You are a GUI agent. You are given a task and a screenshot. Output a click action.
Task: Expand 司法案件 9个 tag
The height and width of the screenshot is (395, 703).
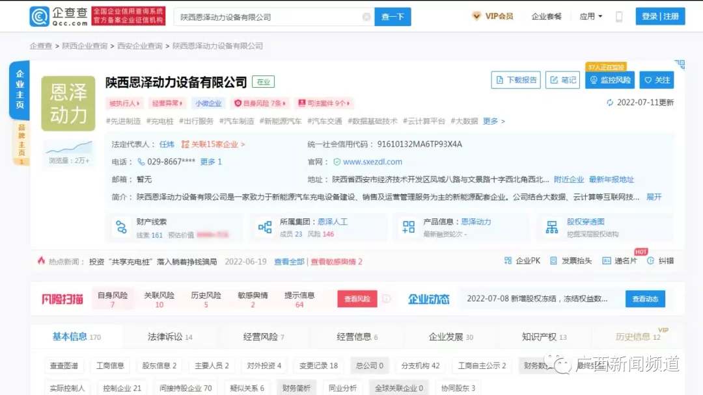tap(324, 103)
